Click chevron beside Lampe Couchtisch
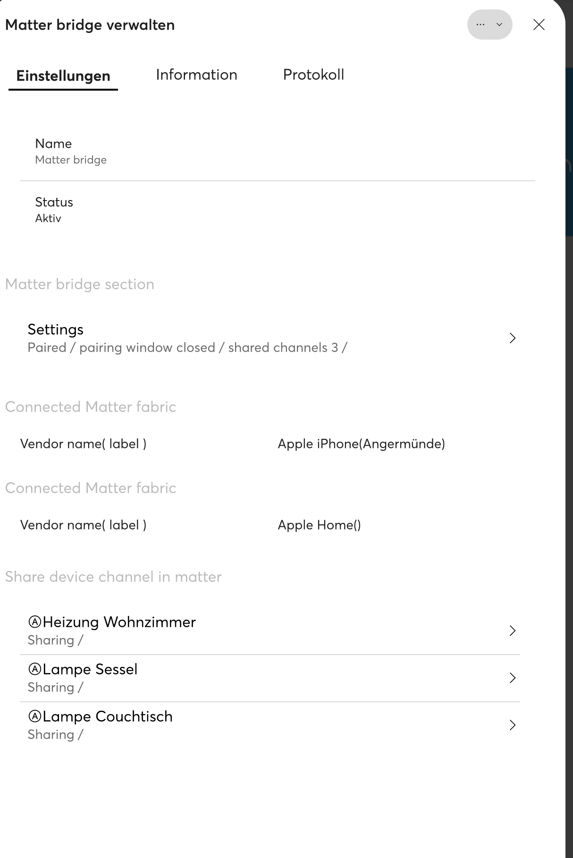 (513, 725)
